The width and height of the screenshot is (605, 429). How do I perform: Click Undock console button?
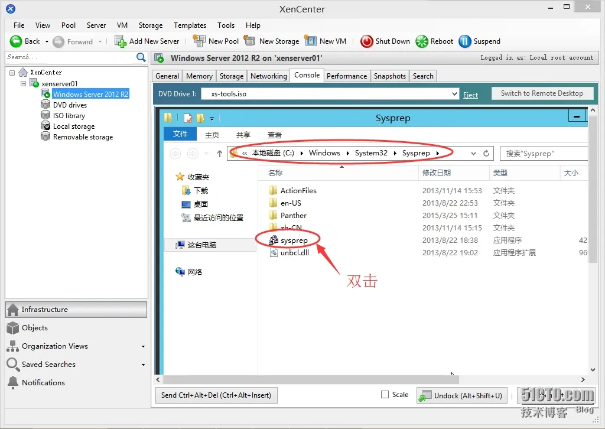pos(461,395)
